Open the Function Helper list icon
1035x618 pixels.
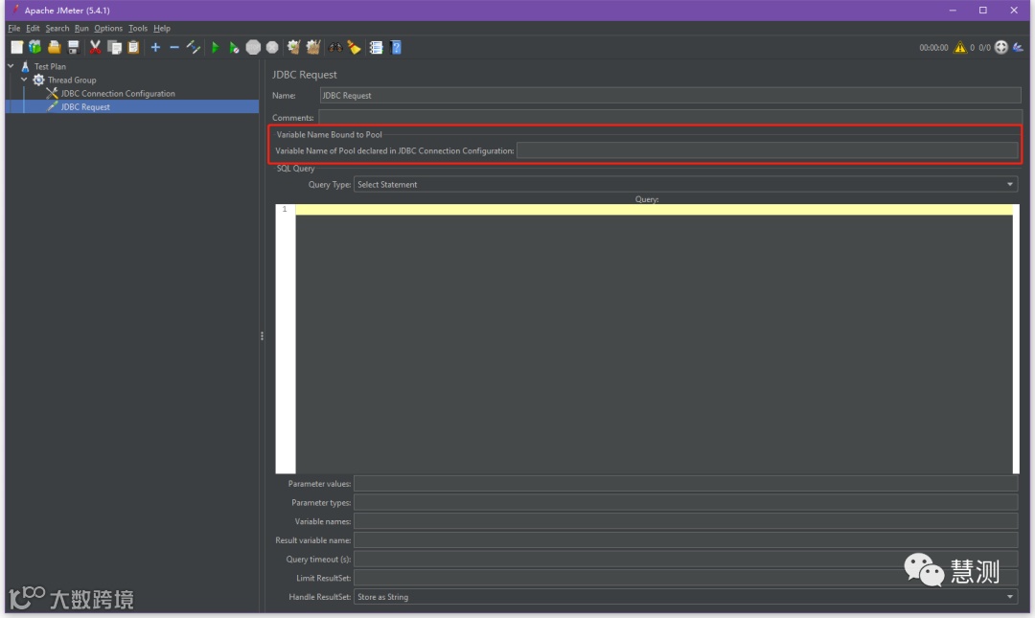tap(377, 47)
